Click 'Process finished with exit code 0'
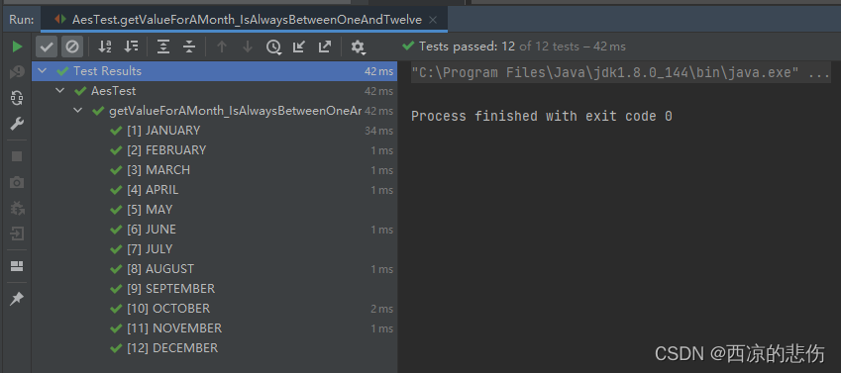 click(542, 117)
